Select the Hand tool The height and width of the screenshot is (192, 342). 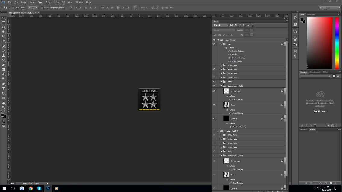(3, 103)
